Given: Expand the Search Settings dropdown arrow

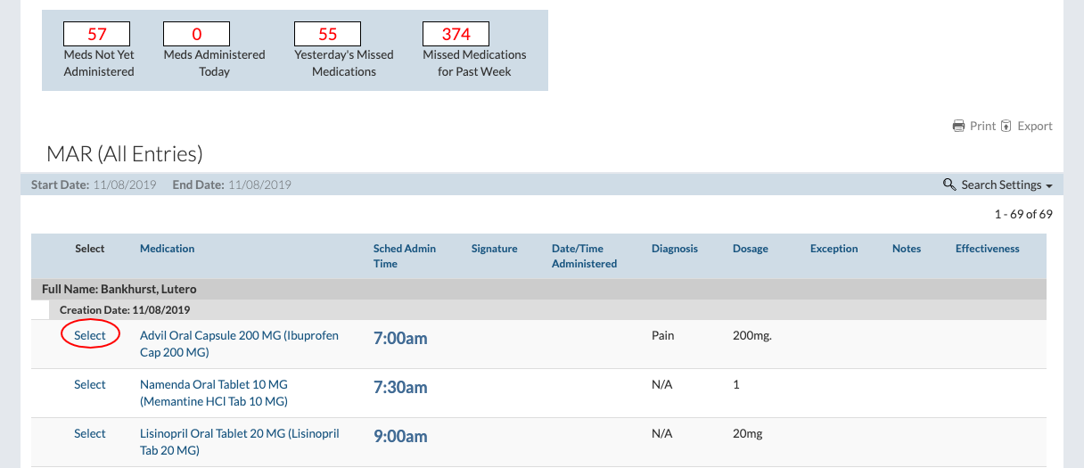Looking at the screenshot, I should (1049, 185).
